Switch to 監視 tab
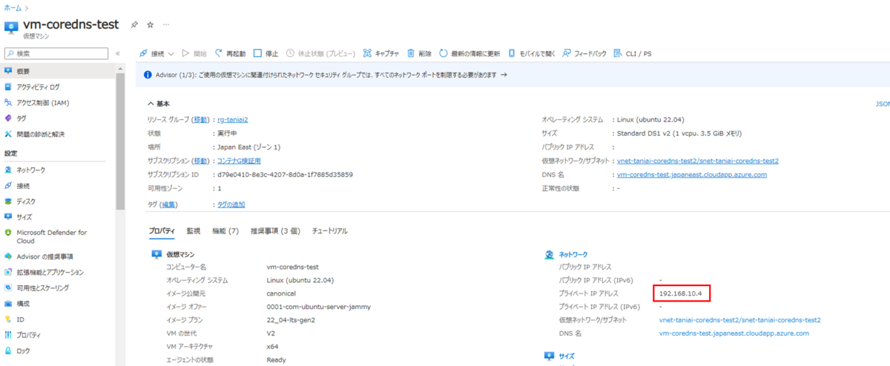 (194, 231)
